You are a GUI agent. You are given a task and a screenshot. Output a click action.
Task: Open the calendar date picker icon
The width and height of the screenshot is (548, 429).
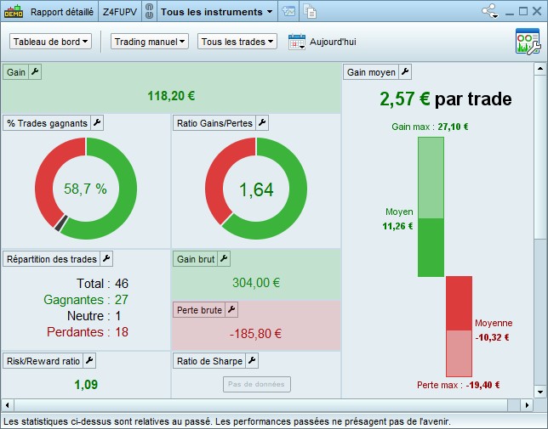(297, 42)
